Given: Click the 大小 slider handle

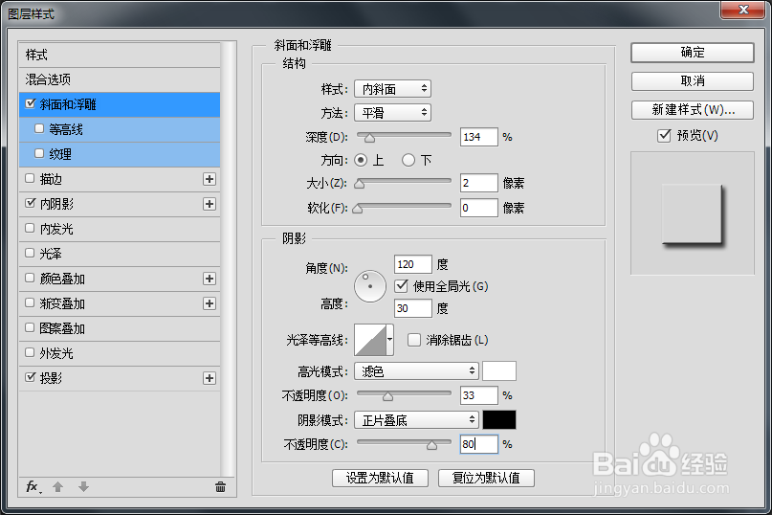Looking at the screenshot, I should click(x=360, y=184).
